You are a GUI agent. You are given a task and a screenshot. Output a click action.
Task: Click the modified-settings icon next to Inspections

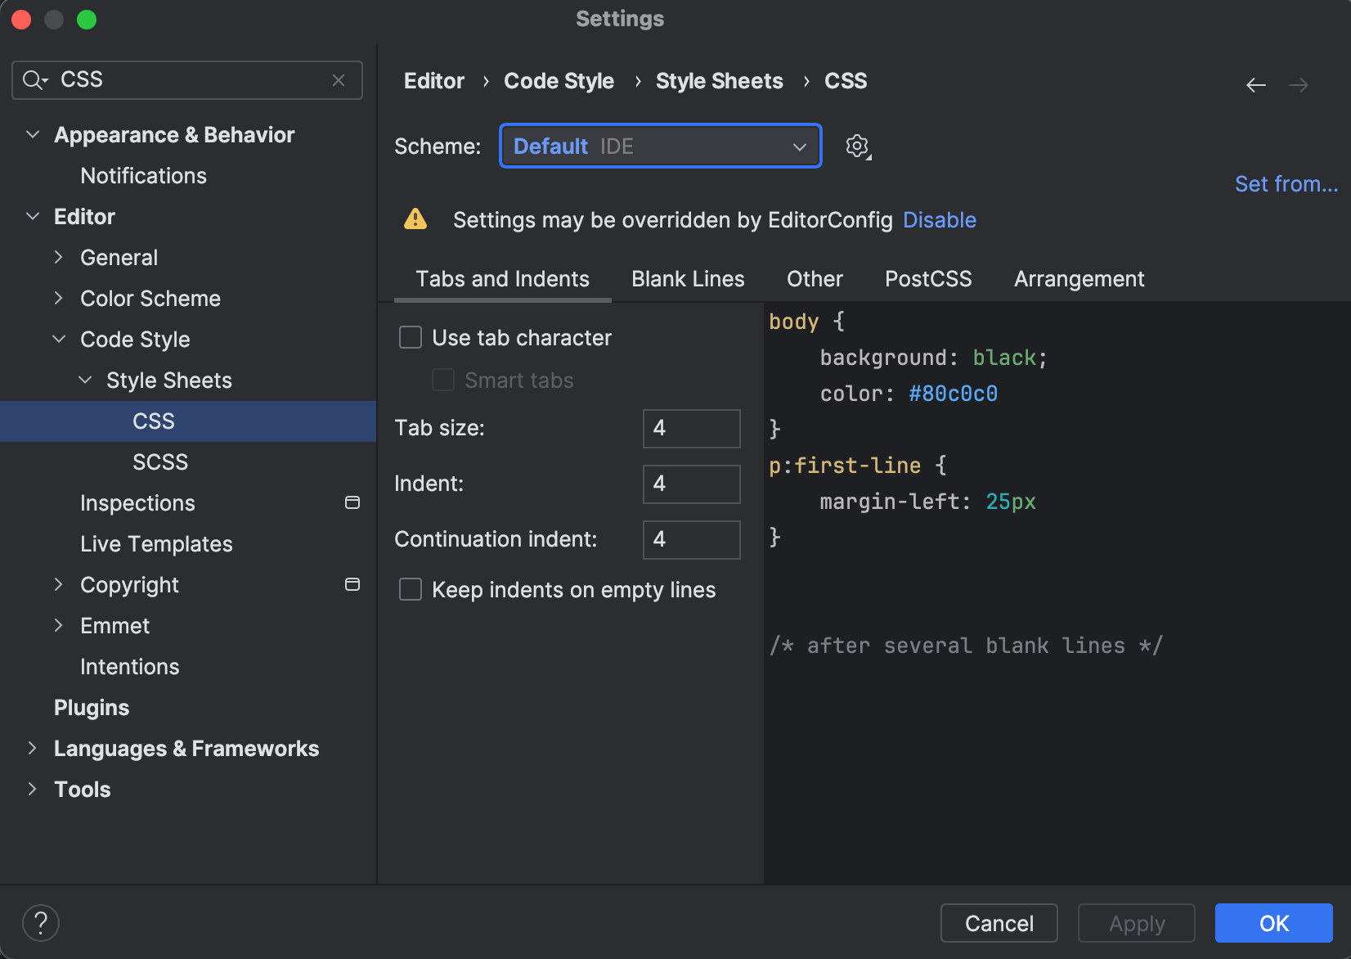click(352, 502)
